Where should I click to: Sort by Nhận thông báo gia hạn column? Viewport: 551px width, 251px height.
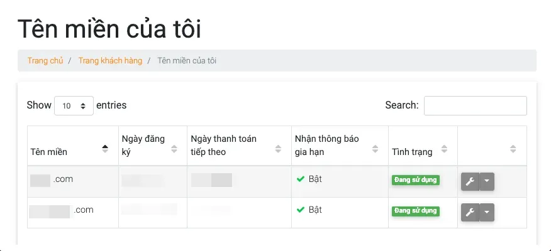point(340,146)
